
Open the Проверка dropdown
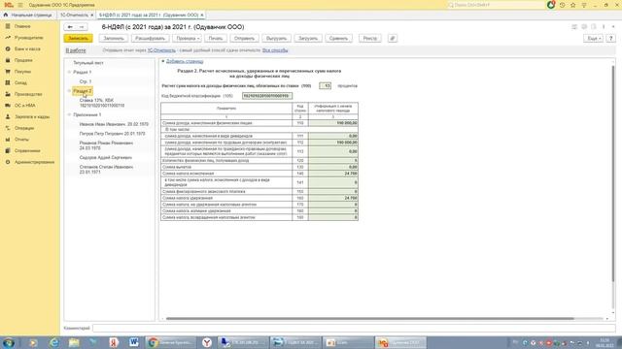188,39
